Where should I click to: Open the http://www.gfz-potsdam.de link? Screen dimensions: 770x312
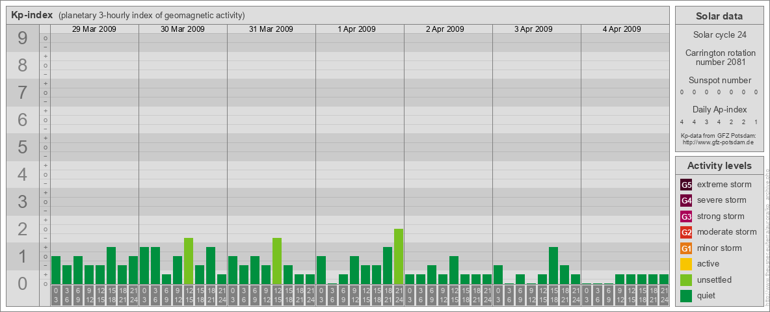point(718,142)
